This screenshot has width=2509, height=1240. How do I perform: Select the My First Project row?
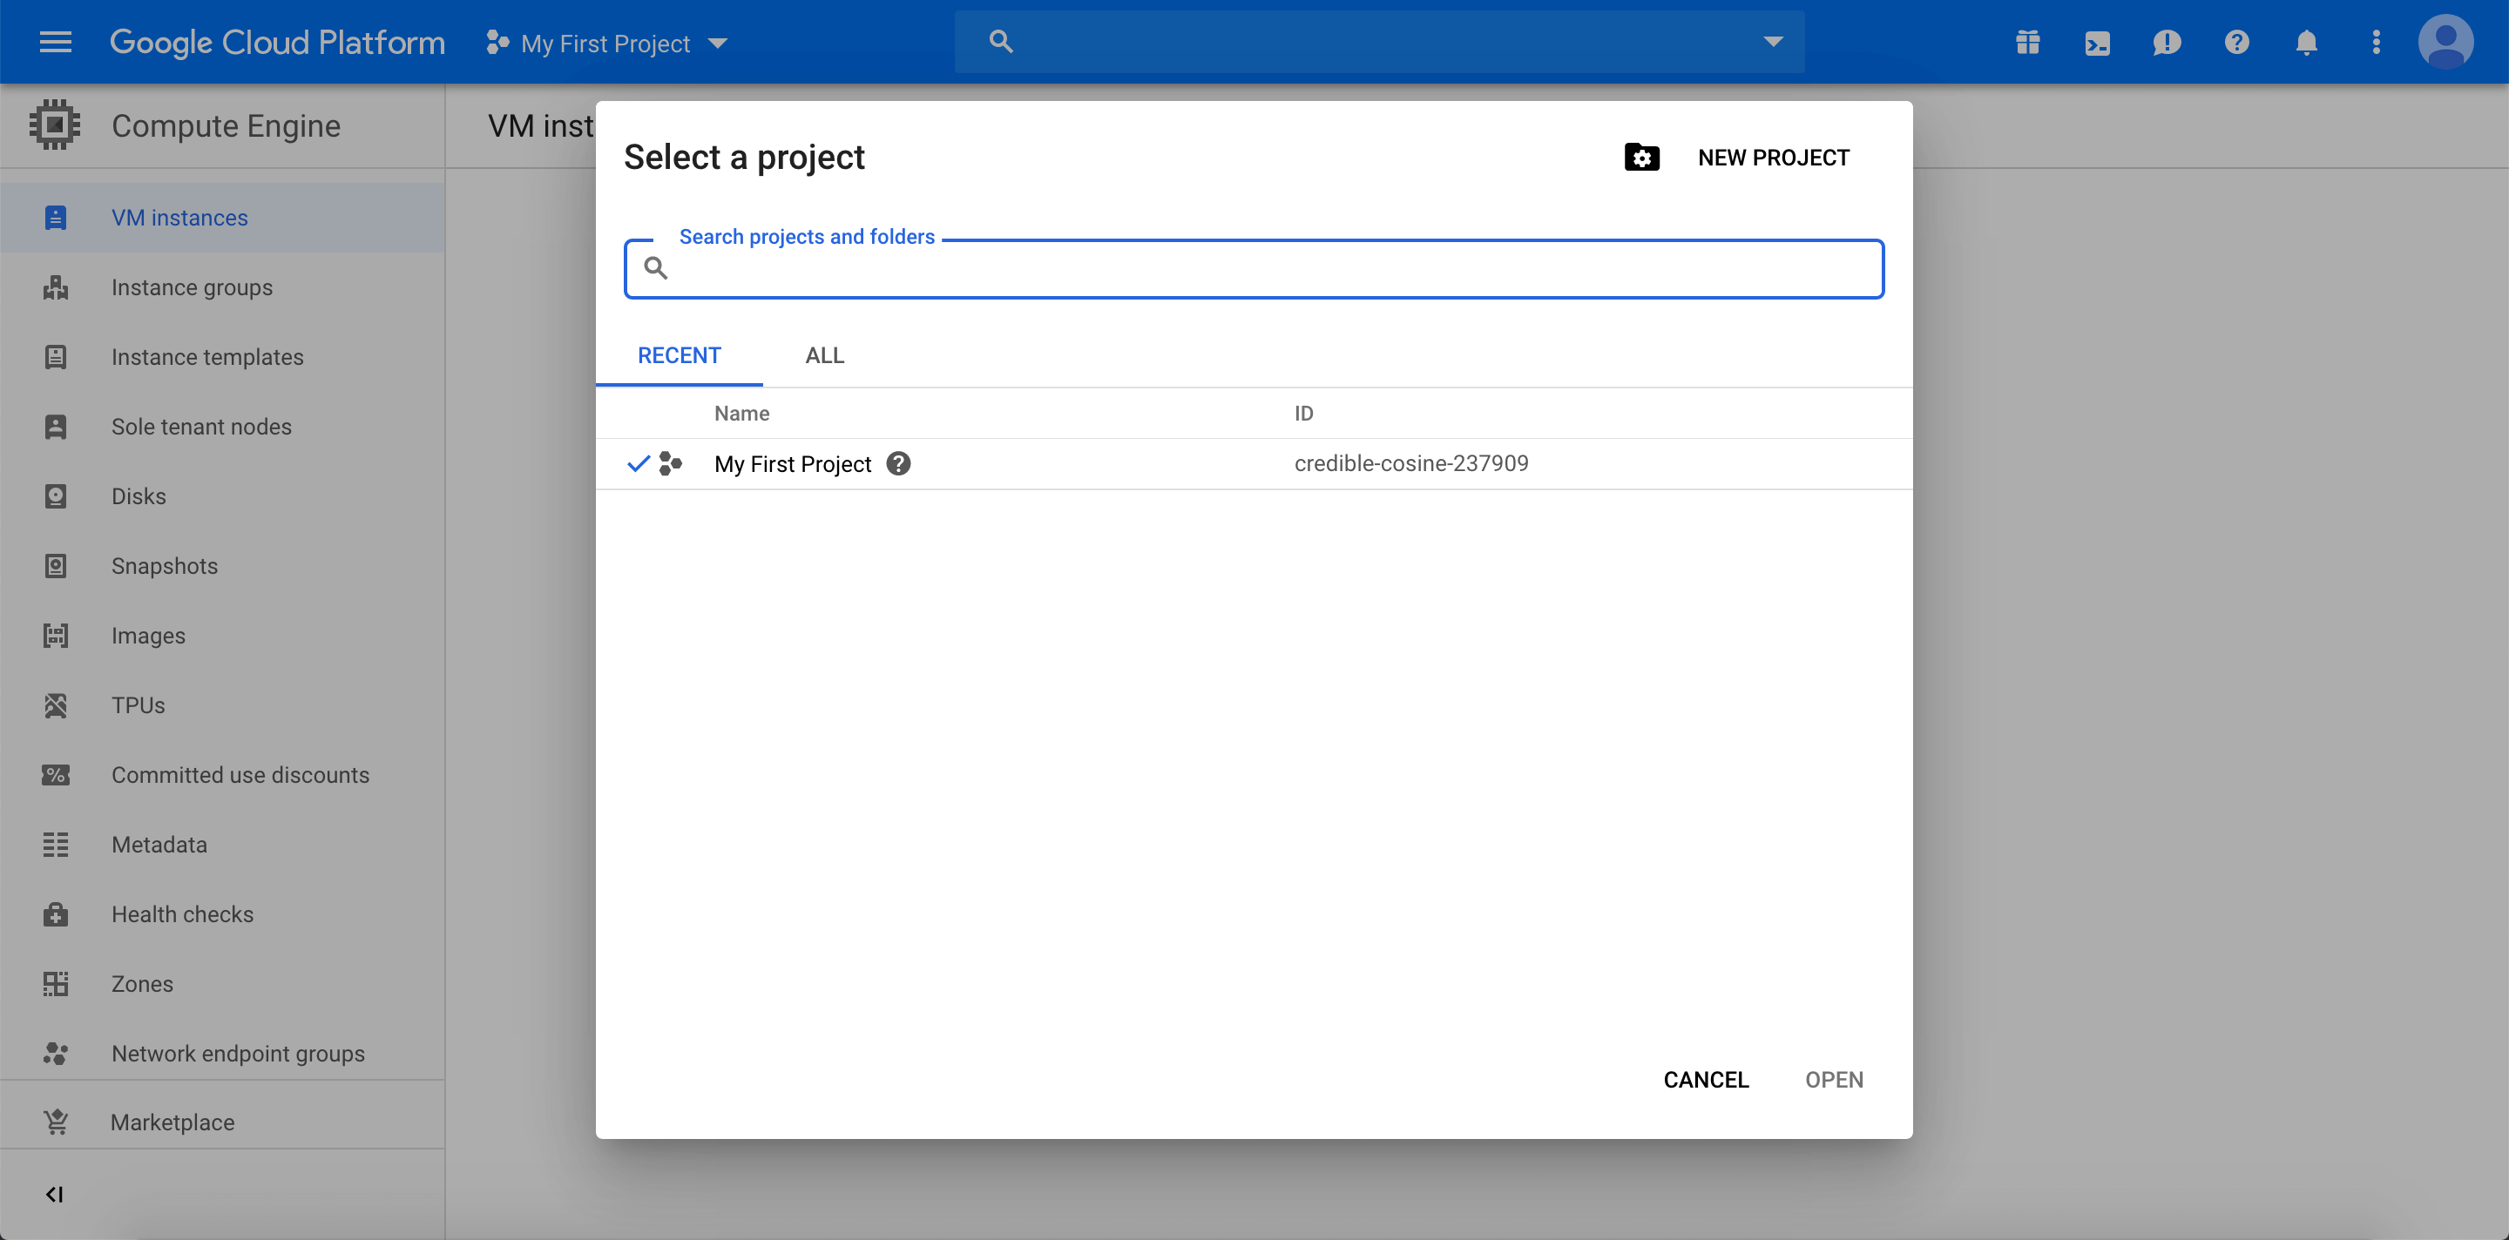click(792, 463)
